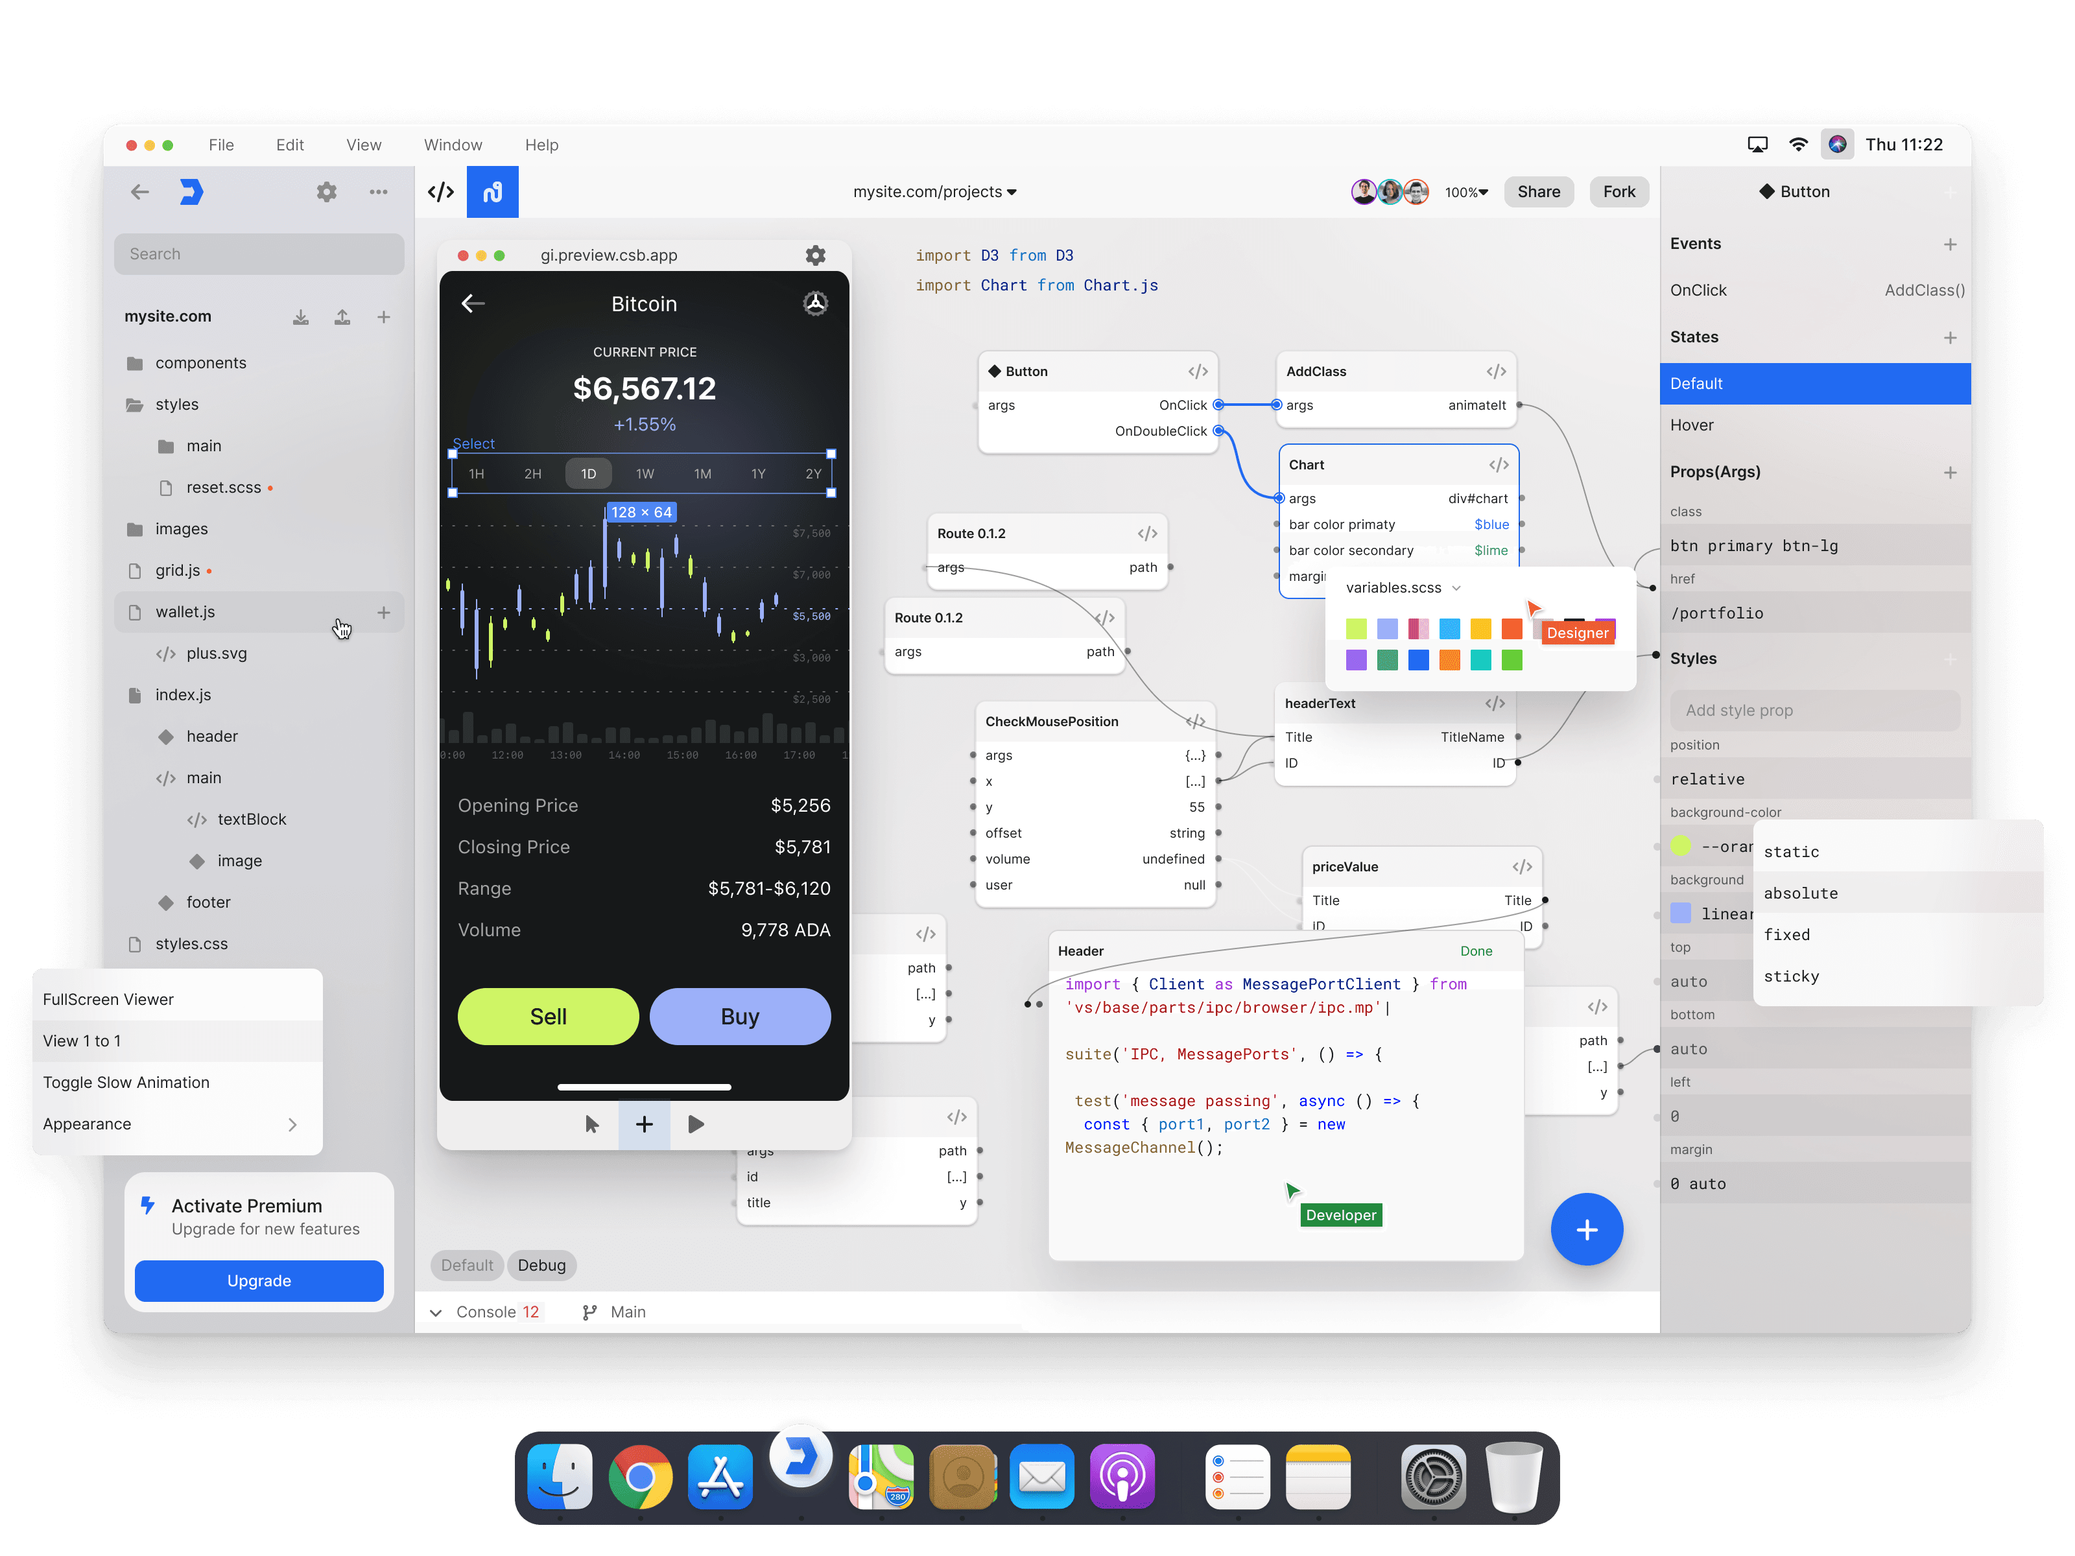Click the download icon beside mysite.com
Image resolution: width=2075 pixels, height=1556 pixels.
[x=300, y=317]
